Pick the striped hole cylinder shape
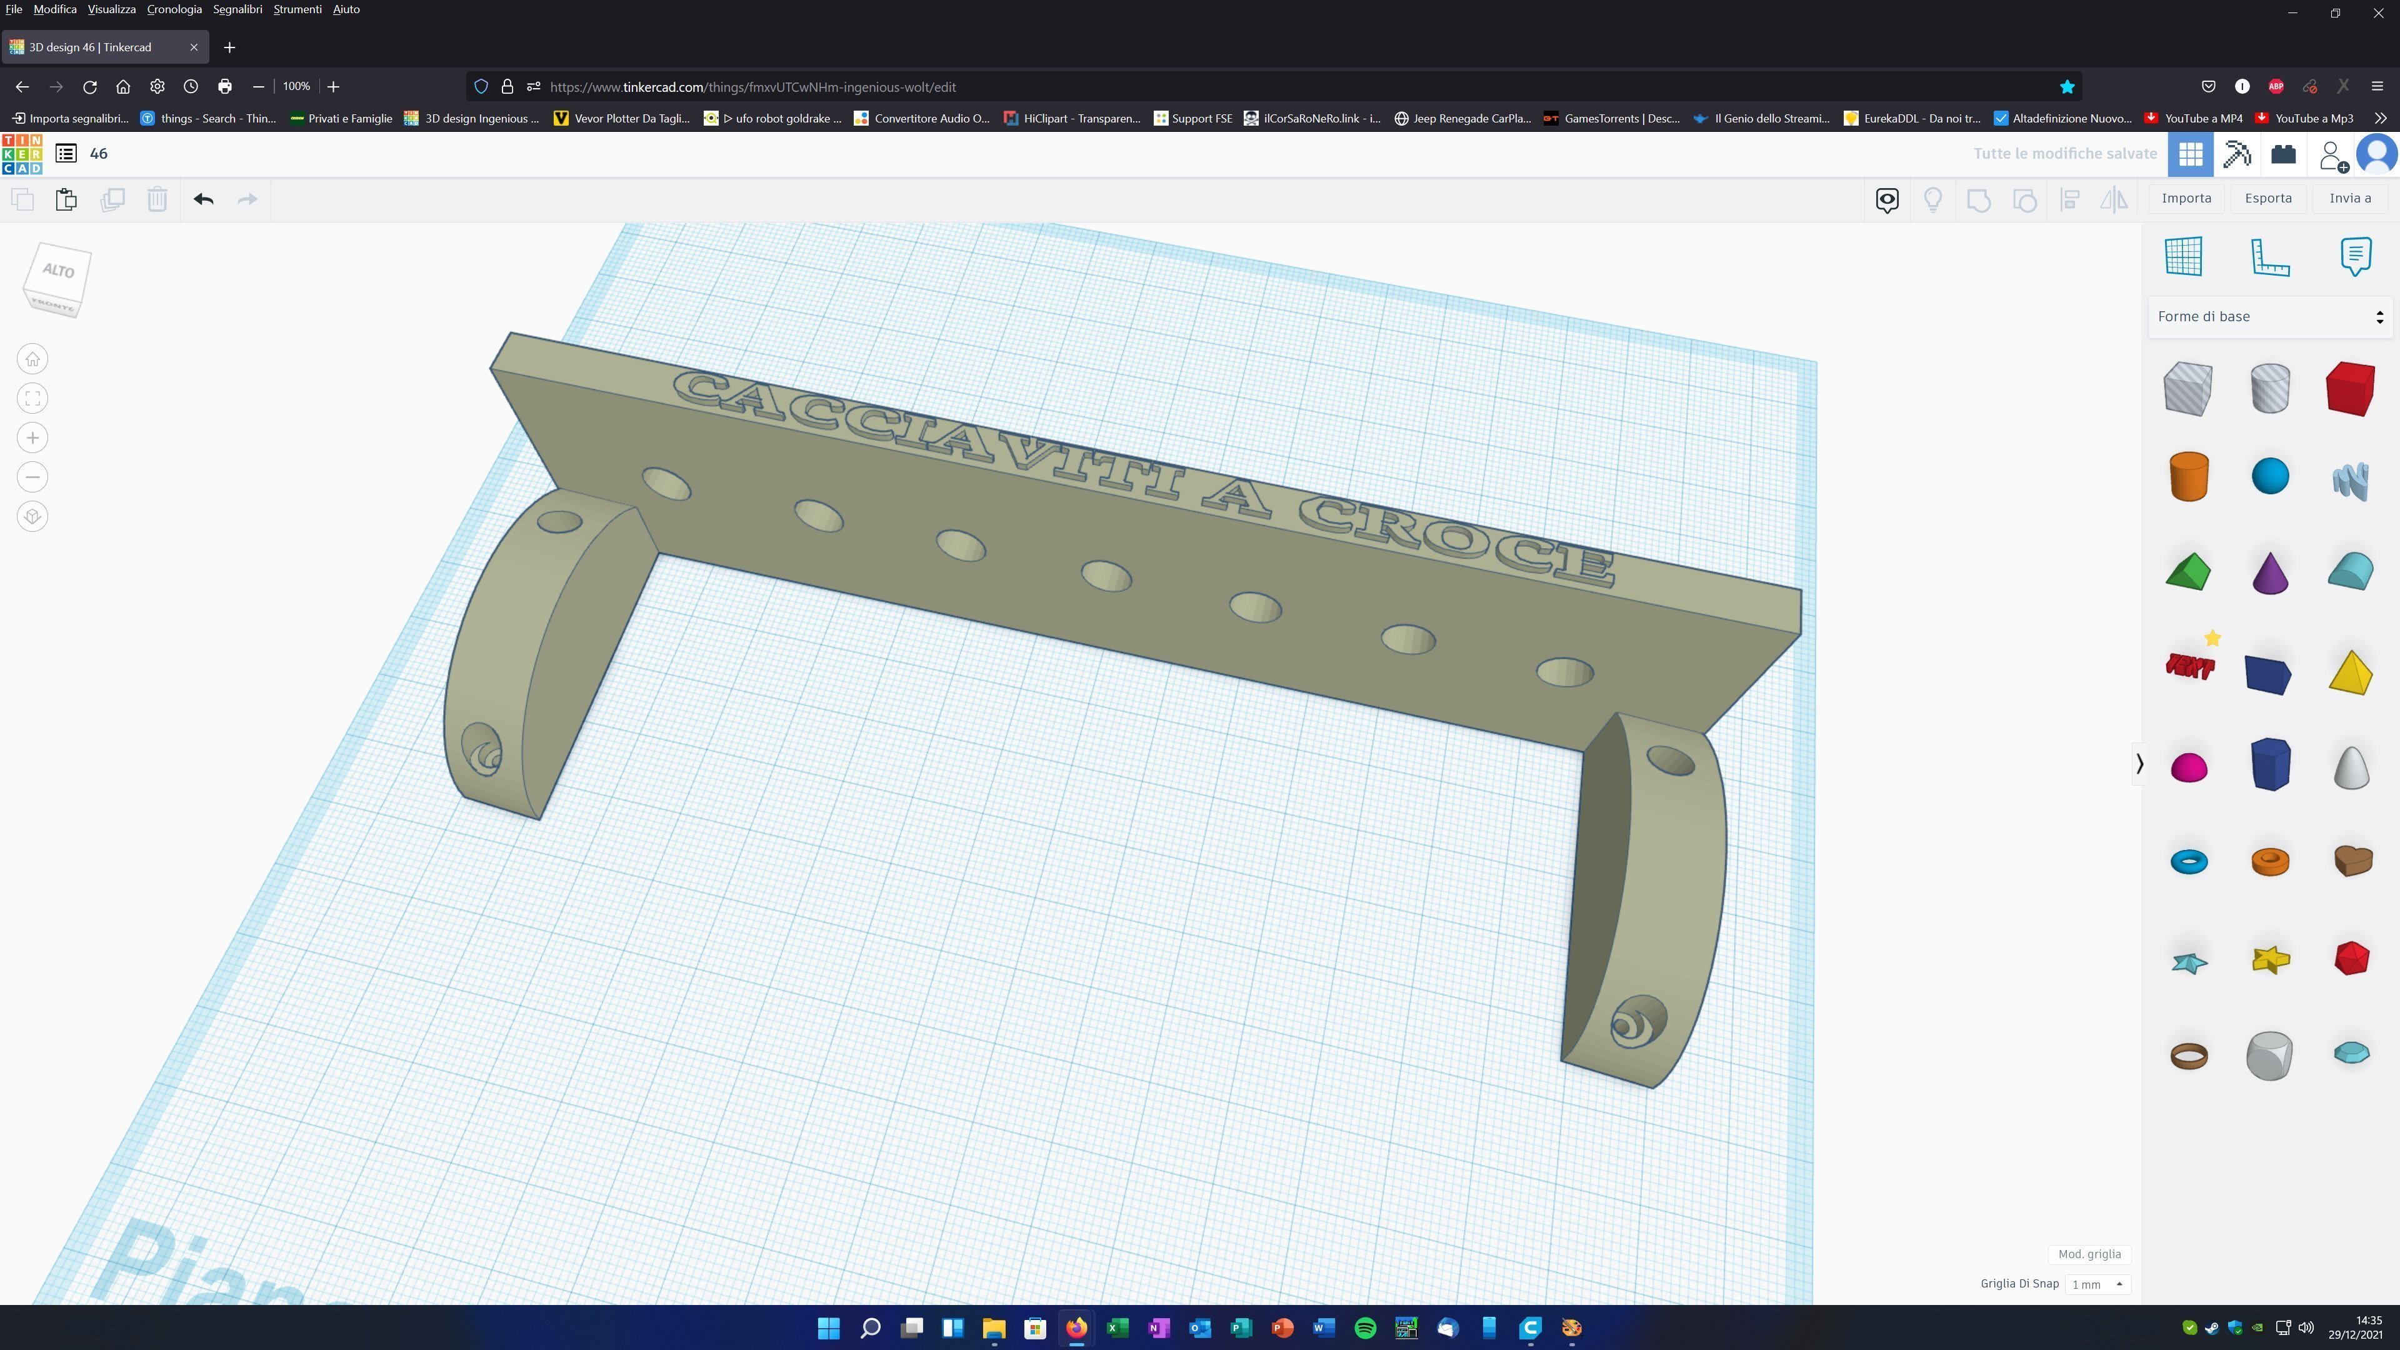This screenshot has height=1350, width=2400. (x=2269, y=387)
